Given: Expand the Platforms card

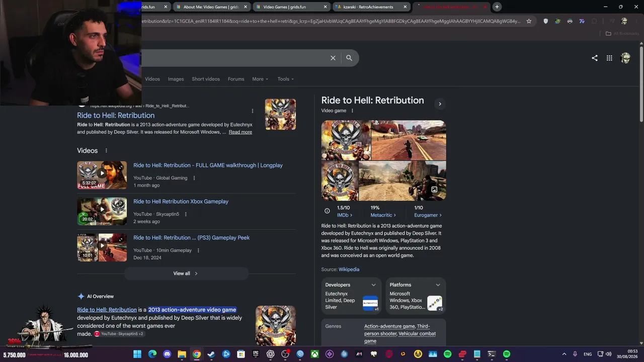Looking at the screenshot, I should pos(438,285).
